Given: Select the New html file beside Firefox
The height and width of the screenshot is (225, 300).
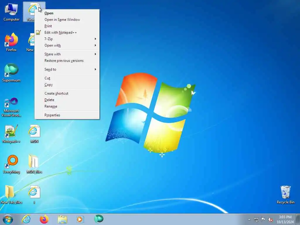Looking at the screenshot, I should (x=30, y=42).
